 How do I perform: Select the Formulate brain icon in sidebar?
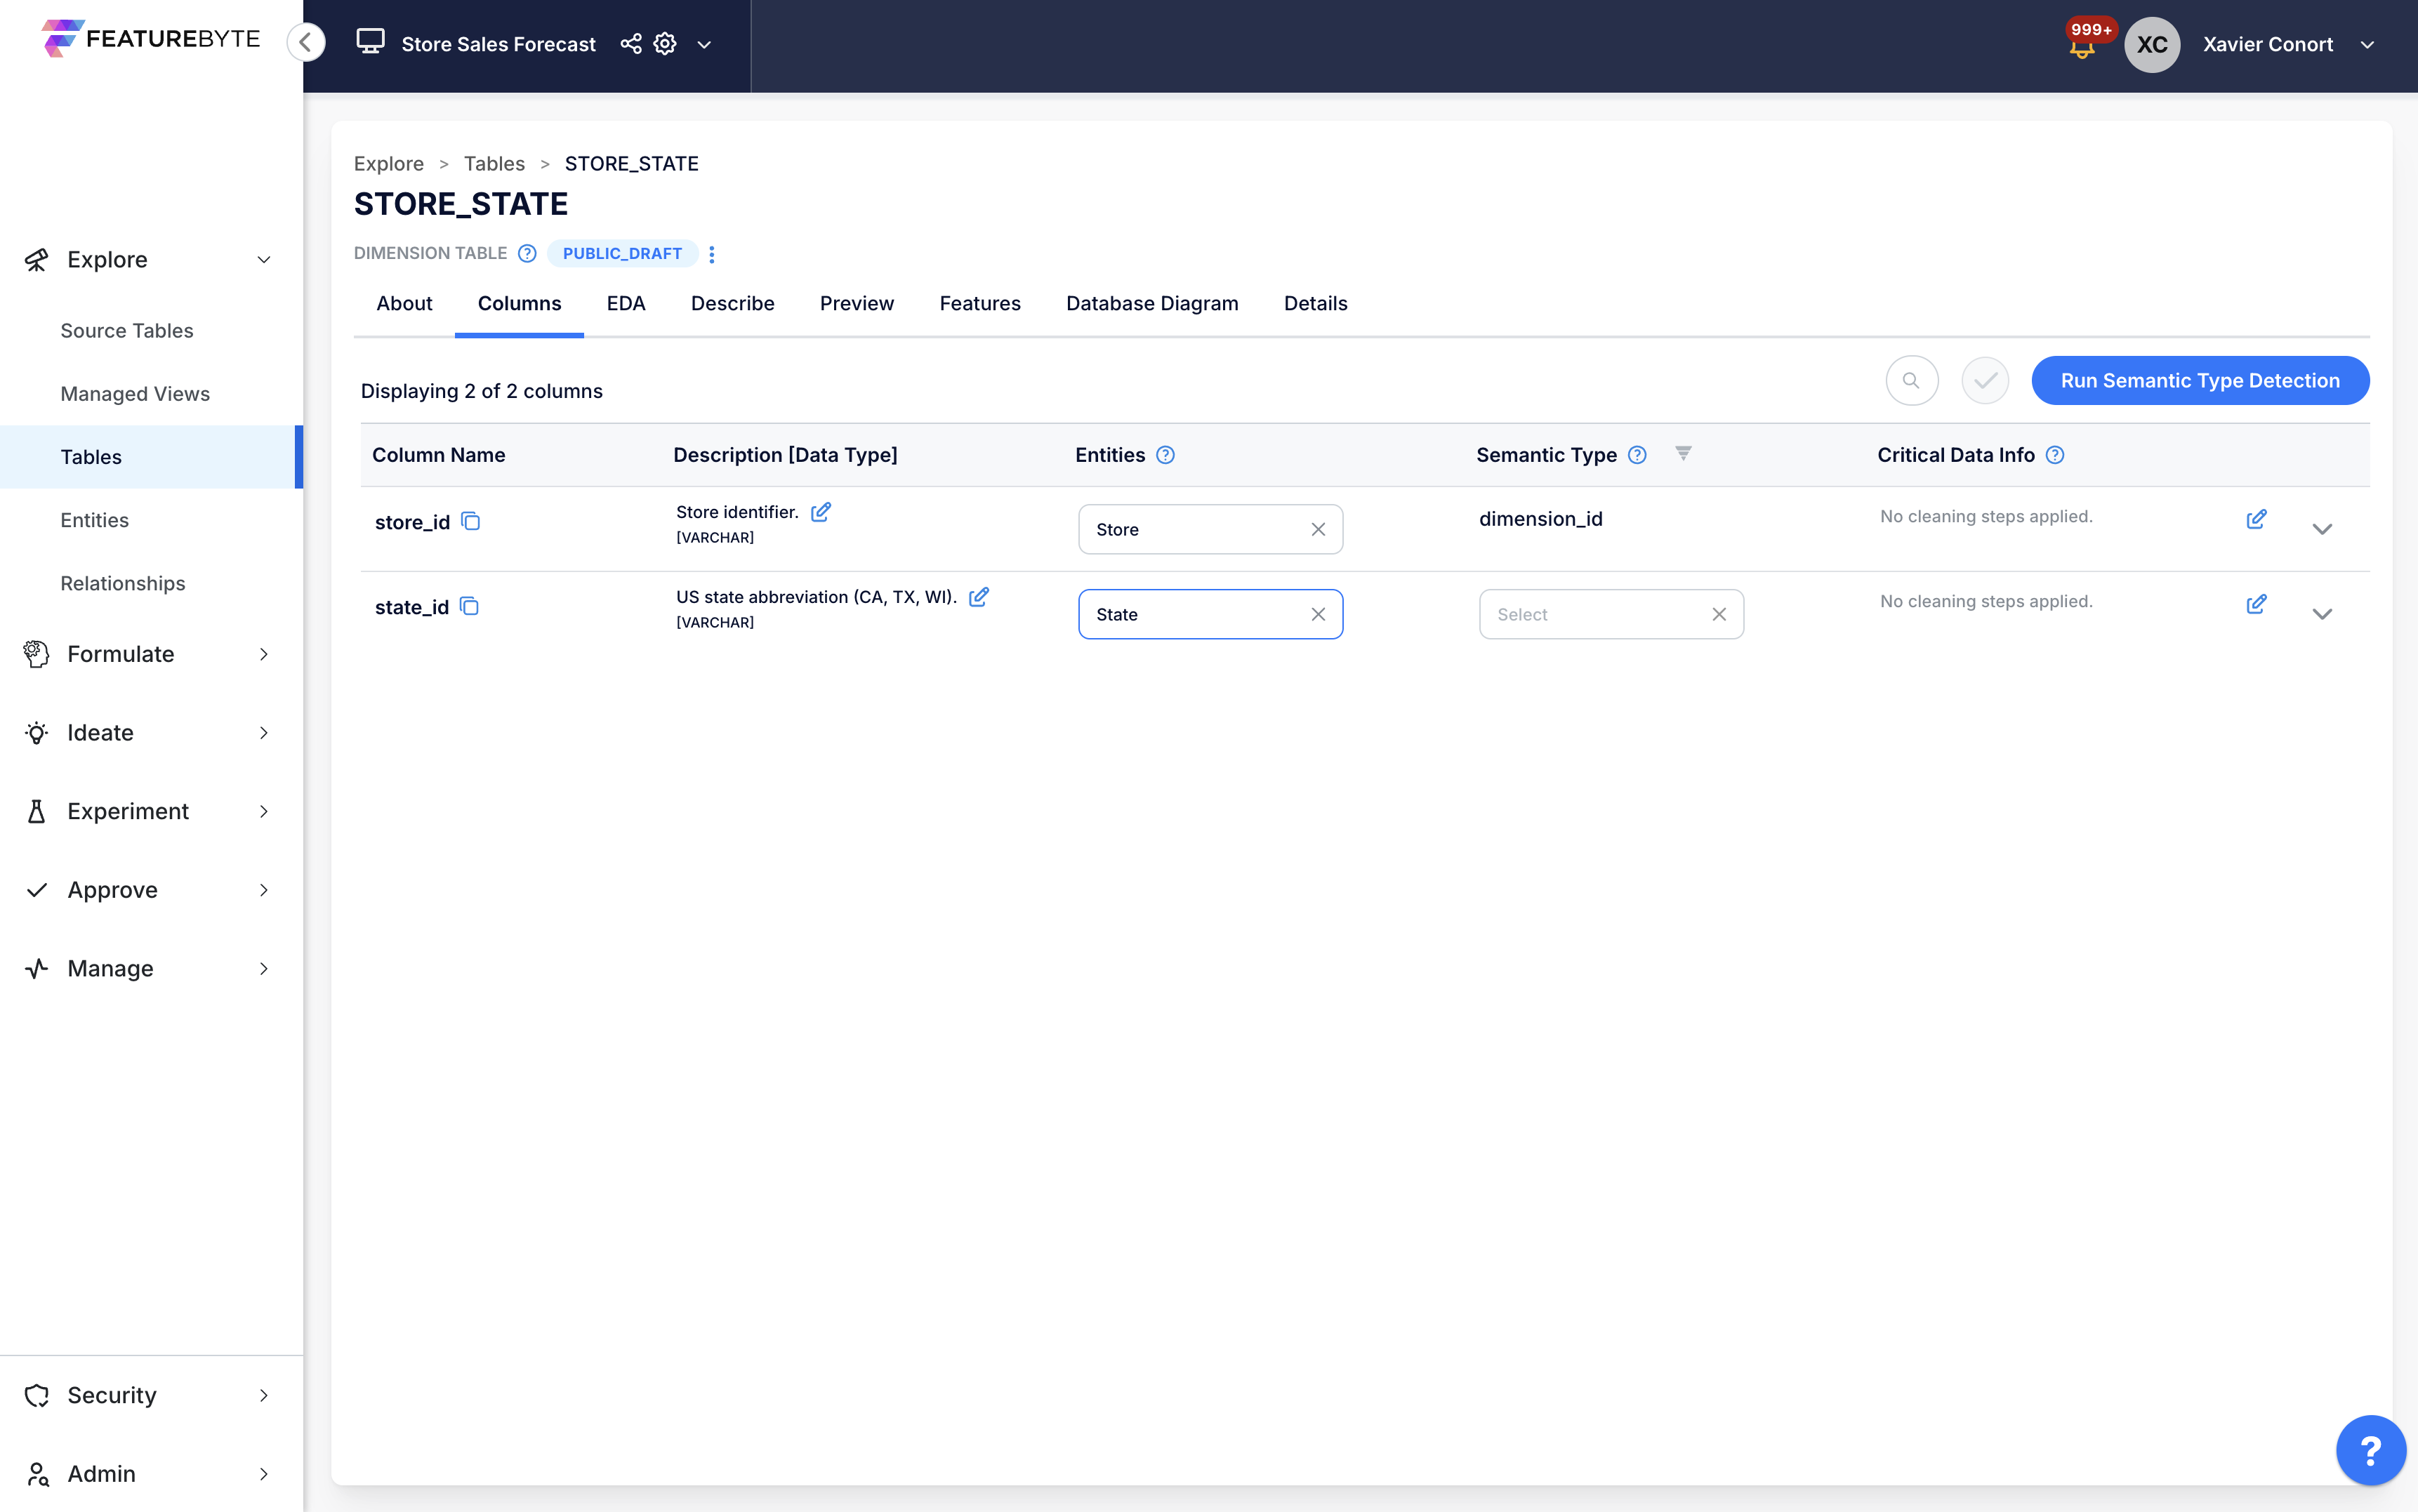36,654
